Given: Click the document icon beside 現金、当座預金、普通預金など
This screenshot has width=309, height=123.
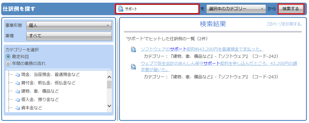Looking at the screenshot, I should point(18,74).
